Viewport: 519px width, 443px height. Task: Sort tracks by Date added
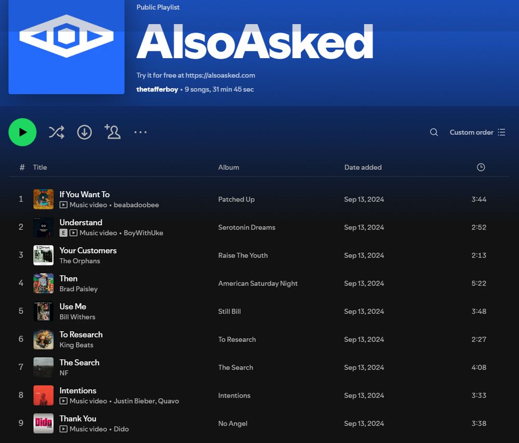click(363, 167)
